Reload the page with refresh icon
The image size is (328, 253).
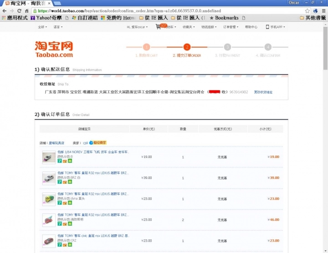19,11
